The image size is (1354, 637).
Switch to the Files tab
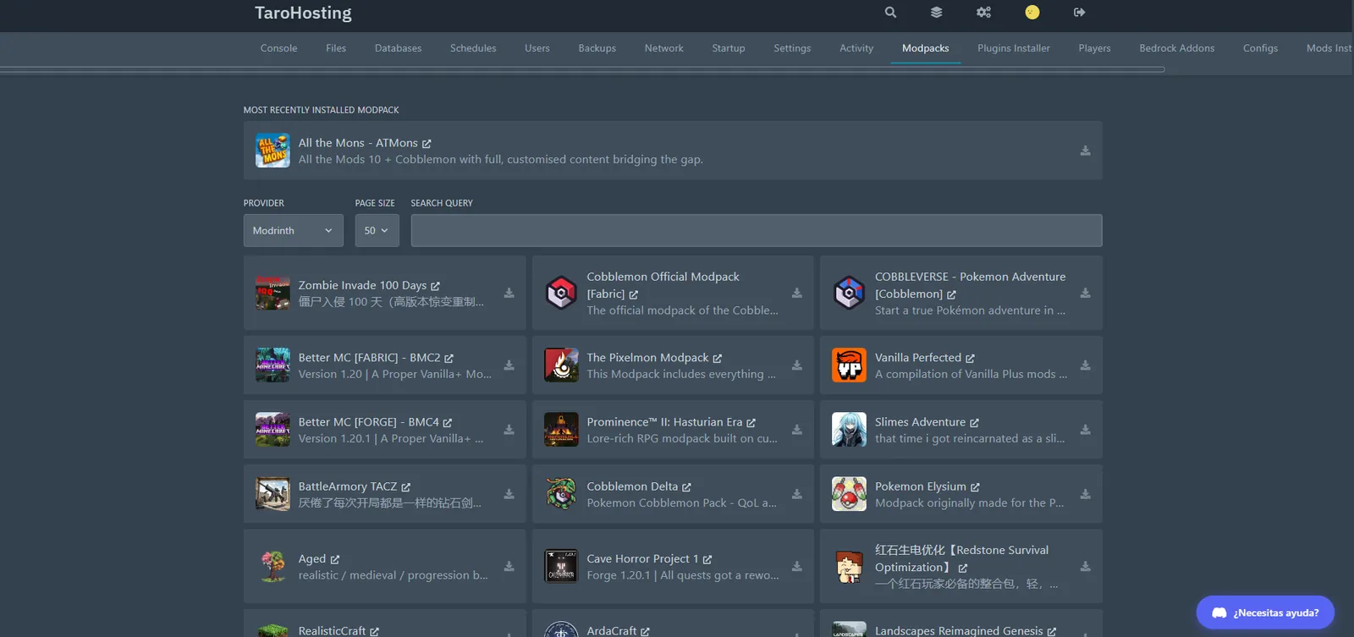[x=336, y=48]
